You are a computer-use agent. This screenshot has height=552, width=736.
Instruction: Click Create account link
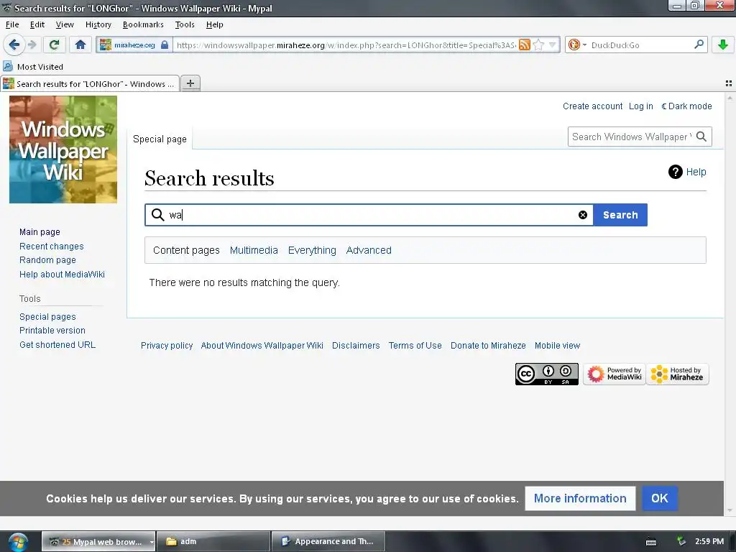592,106
